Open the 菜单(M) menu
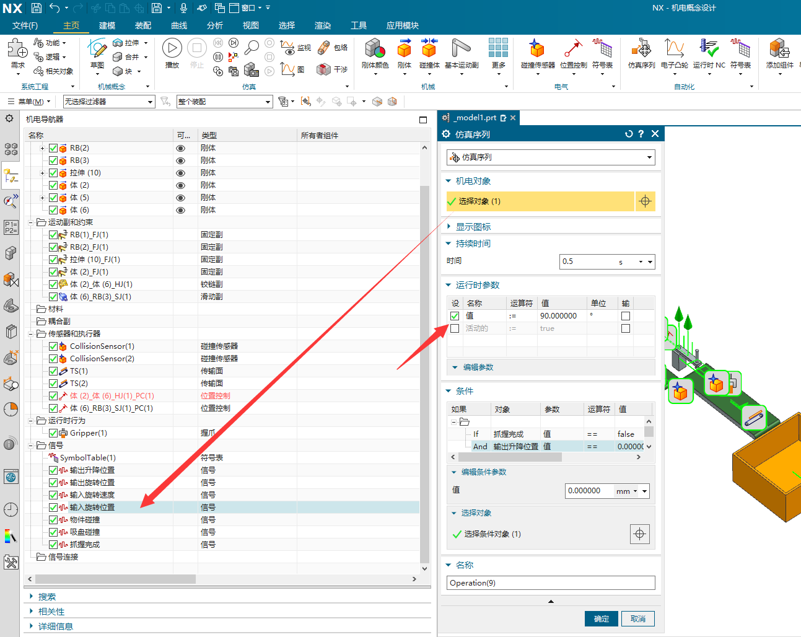 click(29, 102)
